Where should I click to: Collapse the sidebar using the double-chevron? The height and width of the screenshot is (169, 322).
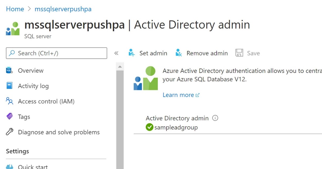coord(116,53)
